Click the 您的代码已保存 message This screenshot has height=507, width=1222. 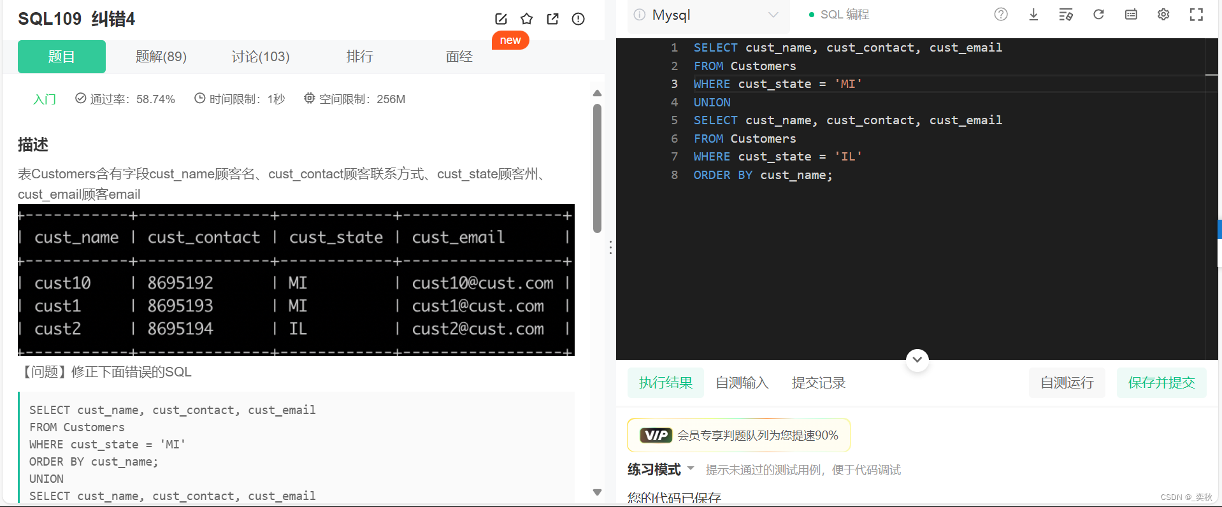tap(674, 498)
